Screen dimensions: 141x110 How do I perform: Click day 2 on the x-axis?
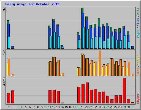(x=13, y=107)
